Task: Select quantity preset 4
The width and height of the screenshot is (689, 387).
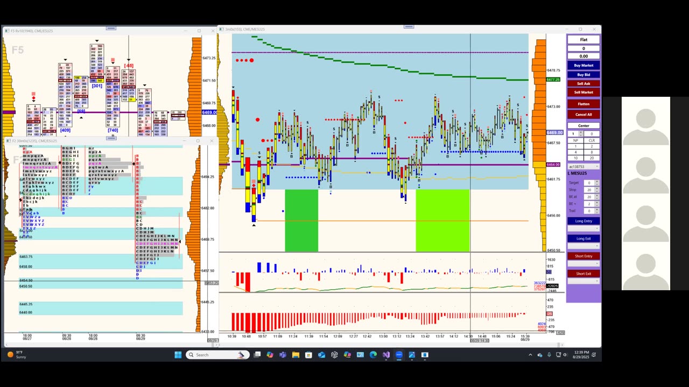Action: click(575, 152)
